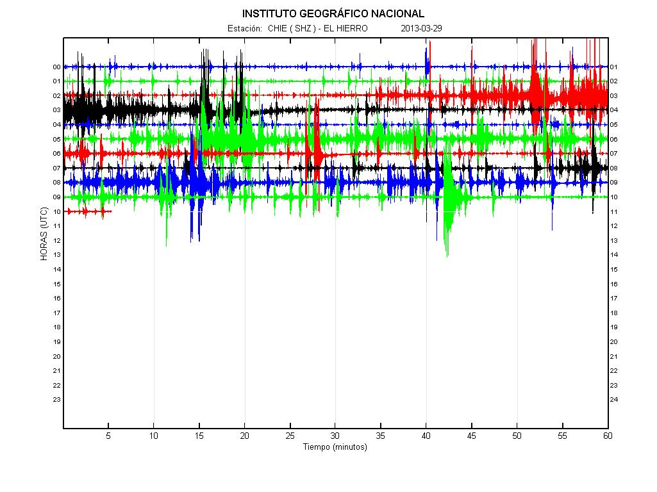Select hour label '21' on left axis
Screen dimensions: 657x492
(x=56, y=371)
